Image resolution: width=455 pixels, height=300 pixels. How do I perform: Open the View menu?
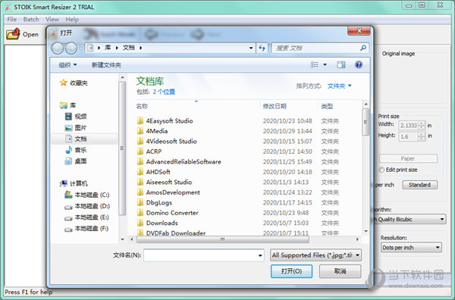[52, 20]
